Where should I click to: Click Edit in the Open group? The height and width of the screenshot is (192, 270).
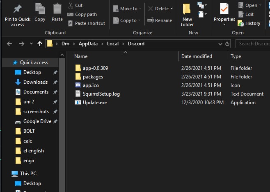(x=246, y=14)
